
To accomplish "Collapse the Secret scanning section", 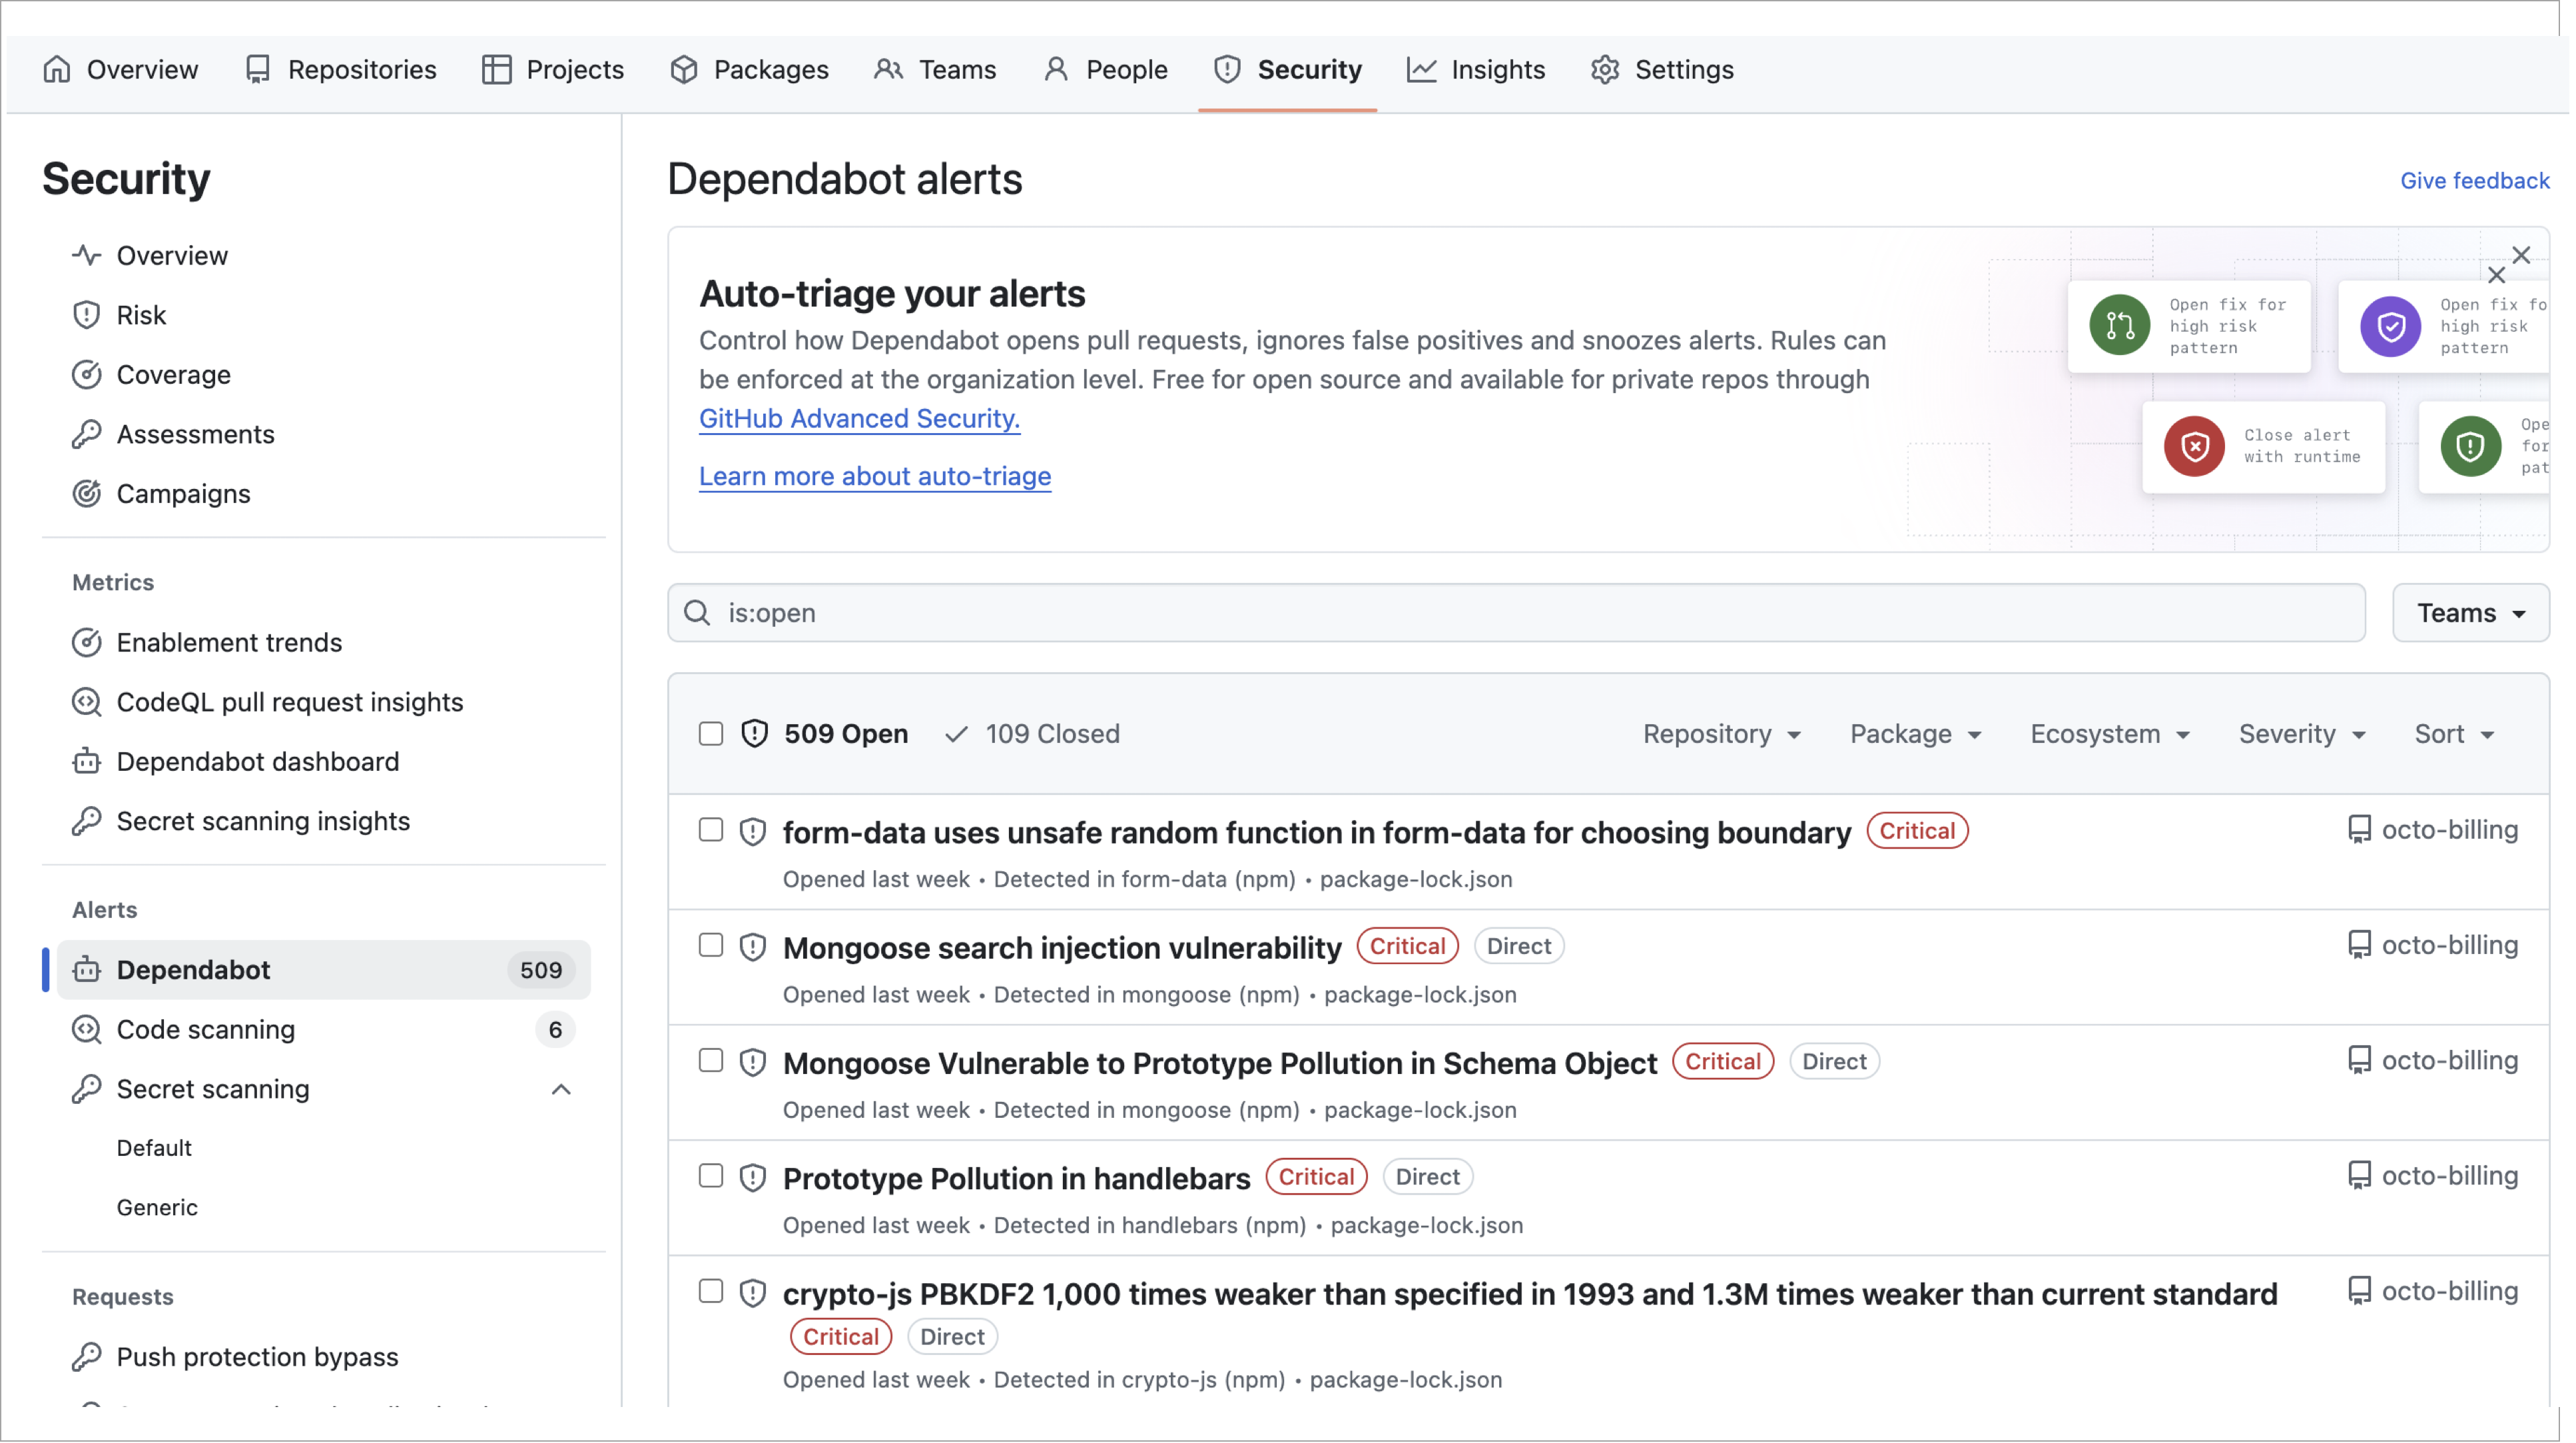I will click(561, 1089).
